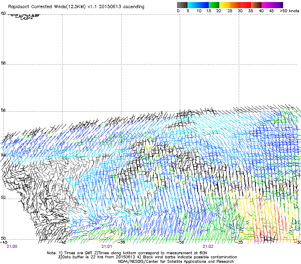Click the latitude label '54'
This screenshot has width=301, height=264.
pos(3,155)
